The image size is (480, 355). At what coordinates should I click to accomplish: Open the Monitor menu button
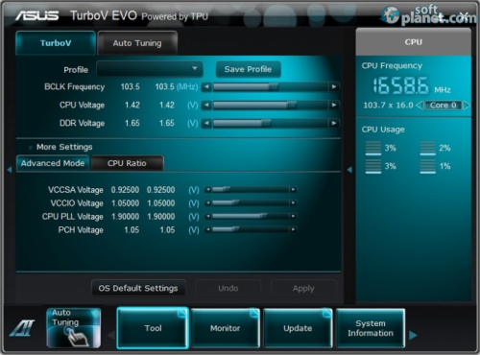pos(226,328)
